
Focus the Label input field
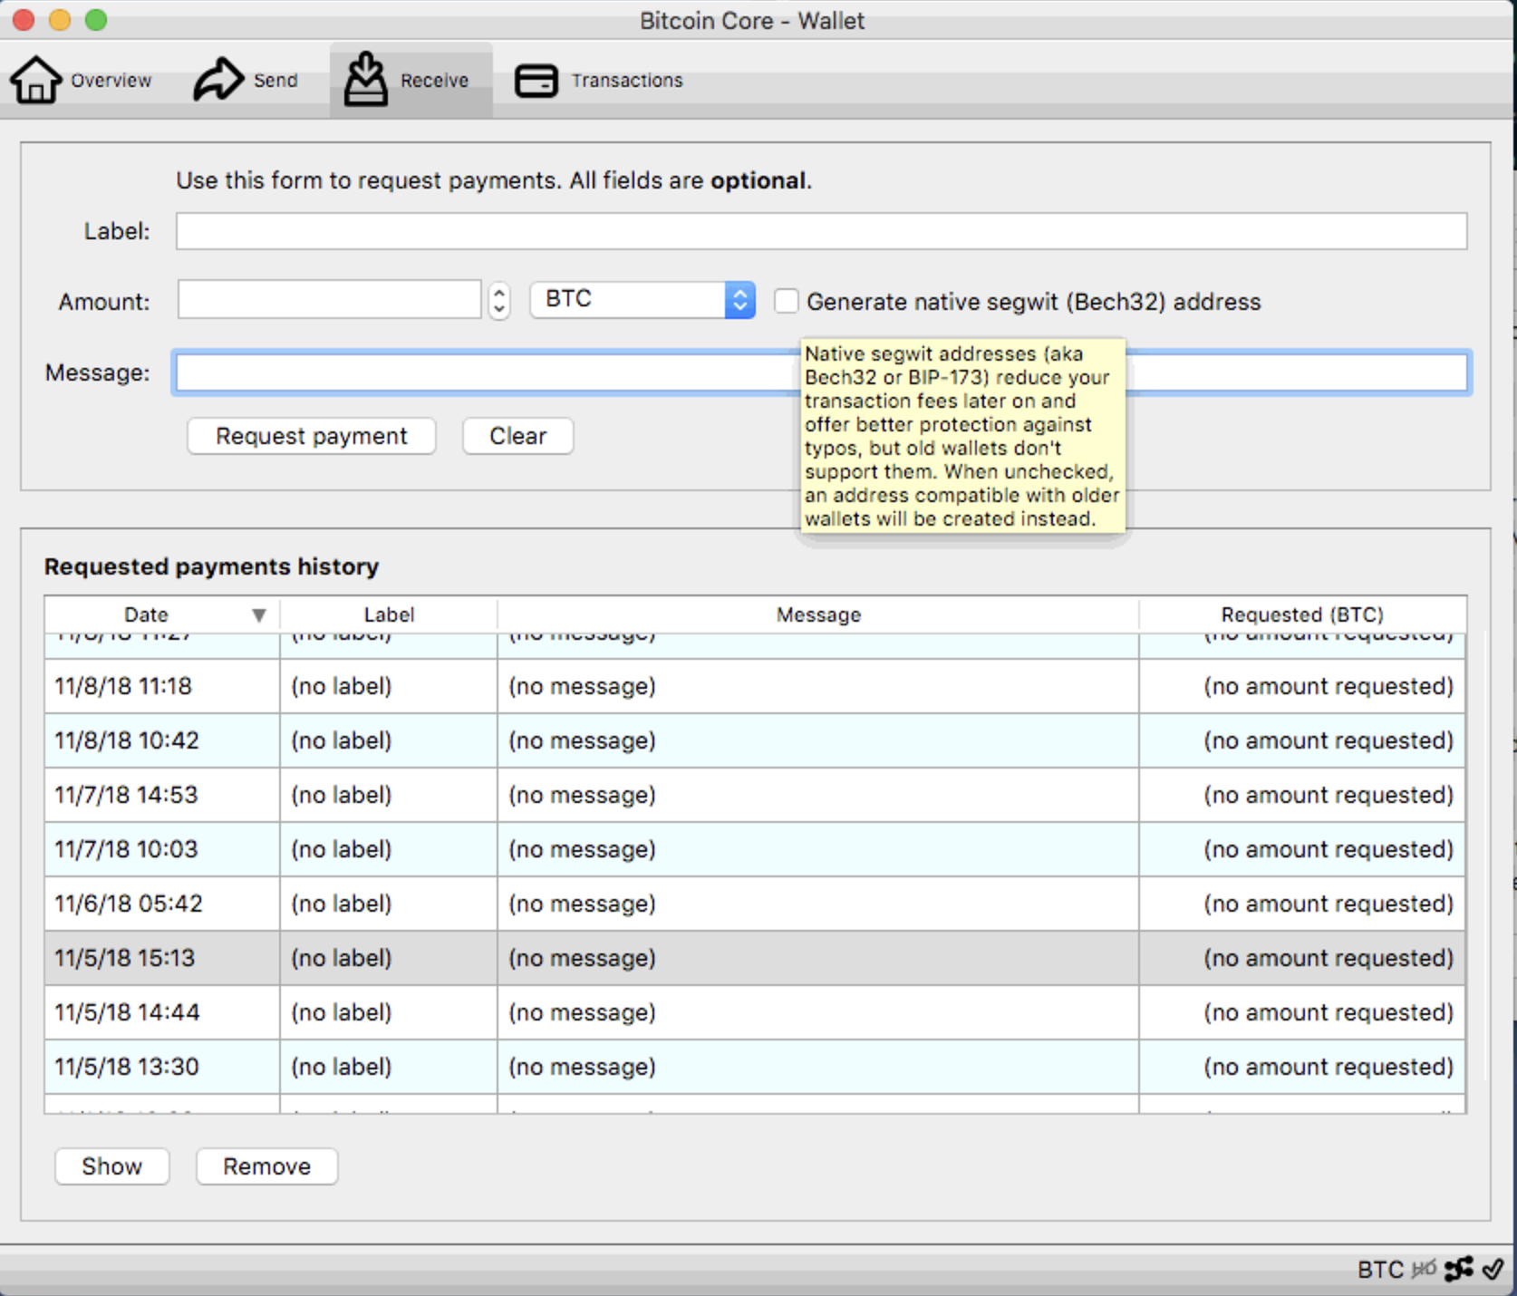(821, 231)
